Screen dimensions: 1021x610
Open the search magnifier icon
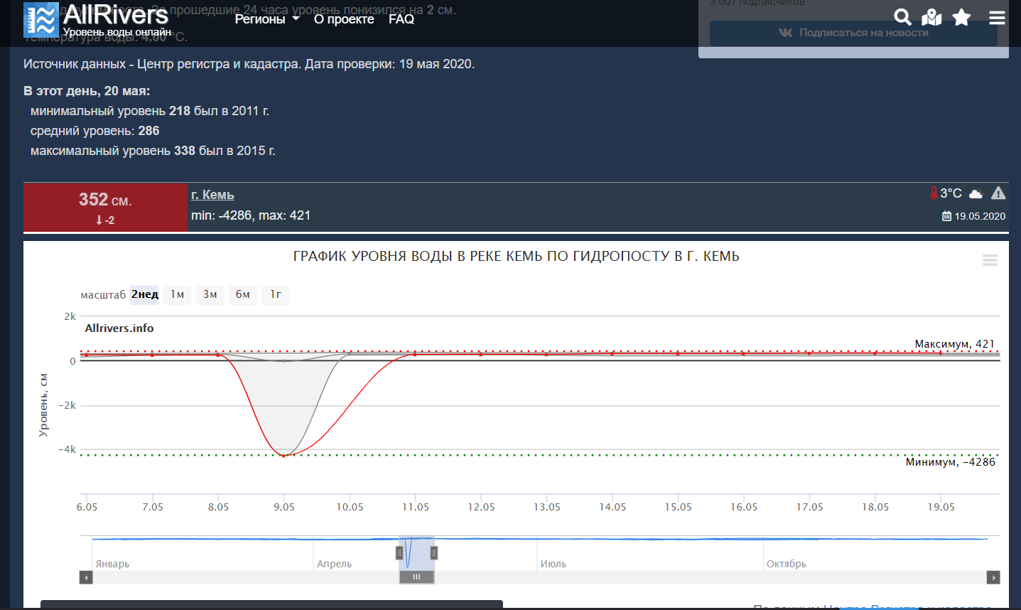(902, 17)
